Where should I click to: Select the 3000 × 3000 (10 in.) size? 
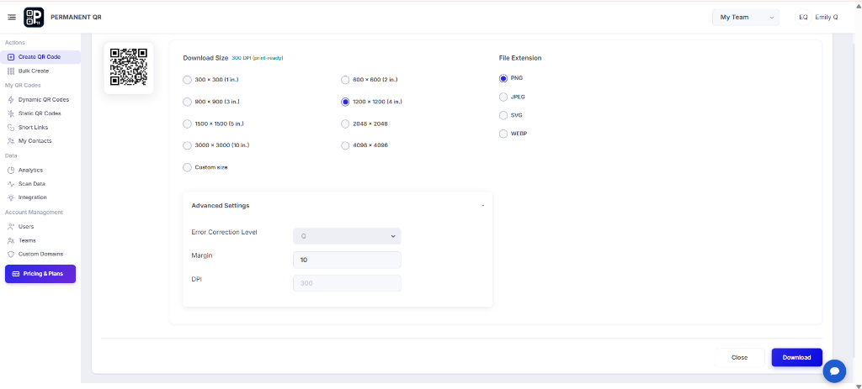click(x=187, y=145)
